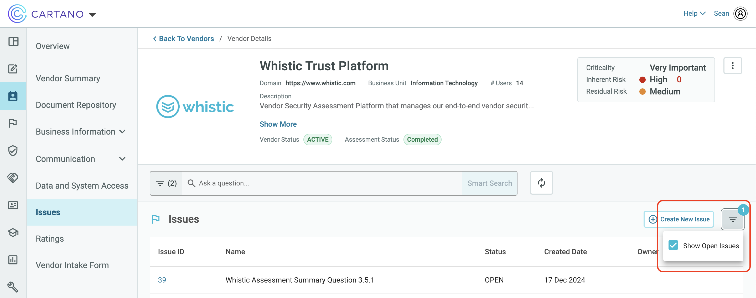756x298 pixels.
Task: Sort by Issue ID column header
Action: [171, 251]
